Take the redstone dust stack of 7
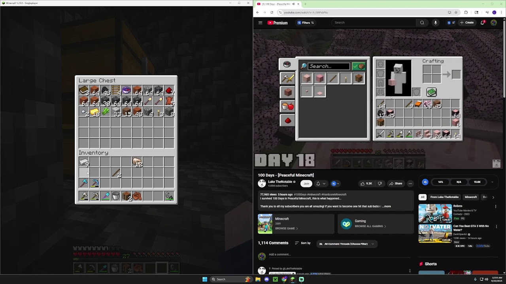The width and height of the screenshot is (506, 284). [169, 91]
